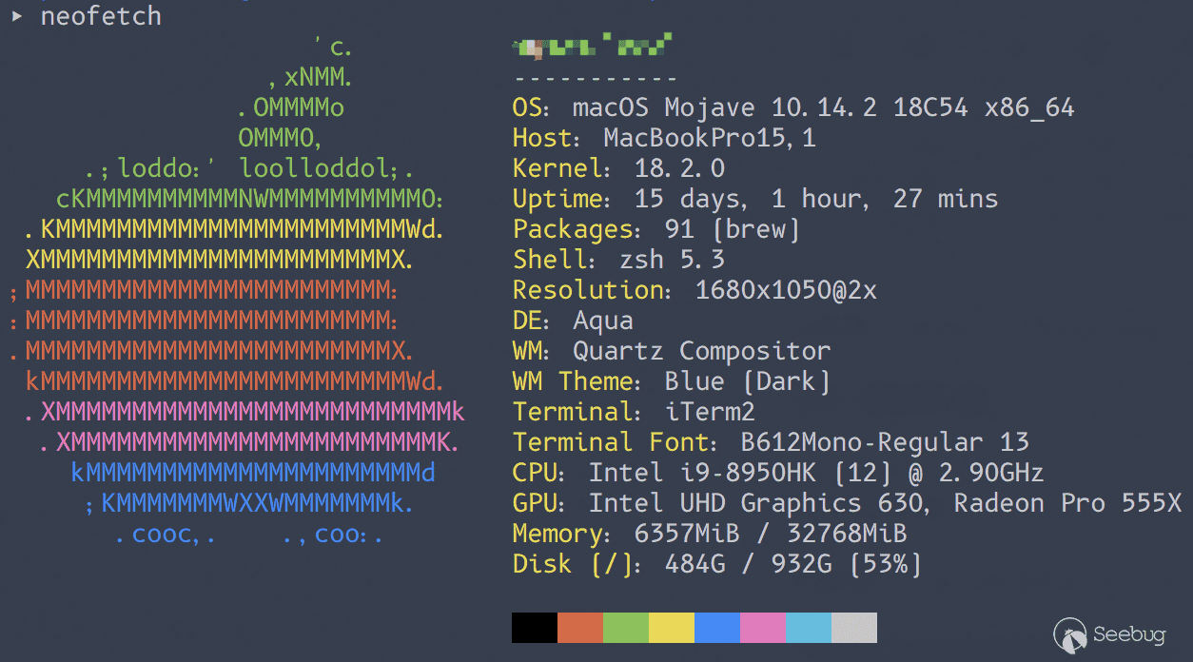Select the resolution "1680x1050@2x"
The height and width of the screenshot is (662, 1193).
pyautogui.click(x=786, y=290)
